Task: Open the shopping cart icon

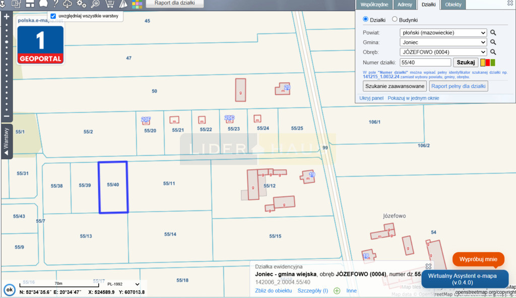Action: (109, 4)
